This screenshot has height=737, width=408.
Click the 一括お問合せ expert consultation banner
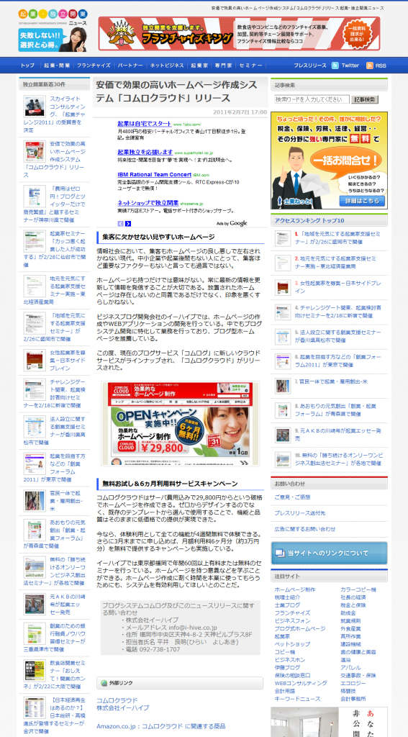point(329,160)
